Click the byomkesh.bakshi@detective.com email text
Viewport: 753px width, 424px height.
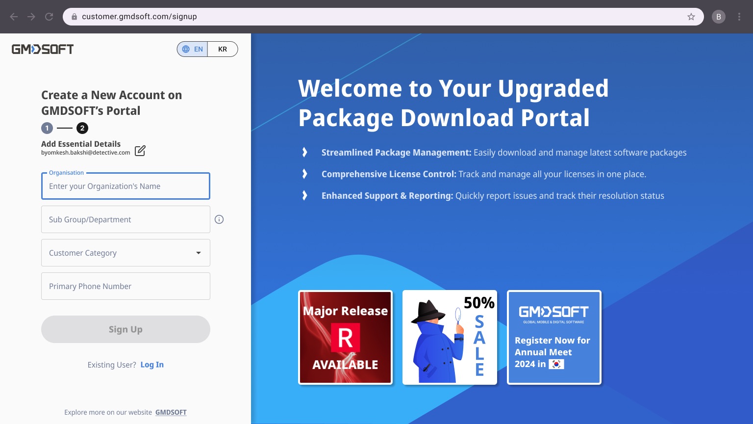tap(86, 153)
